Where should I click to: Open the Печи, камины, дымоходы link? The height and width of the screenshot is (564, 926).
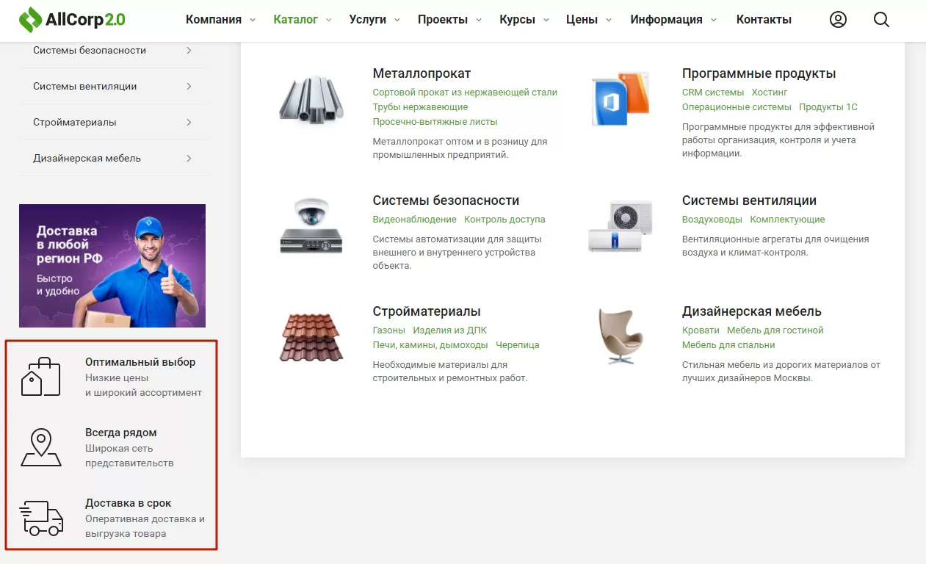[430, 345]
